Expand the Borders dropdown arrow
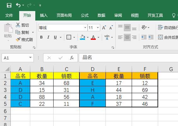The height and width of the screenshot is (126, 178). [x=74, y=37]
